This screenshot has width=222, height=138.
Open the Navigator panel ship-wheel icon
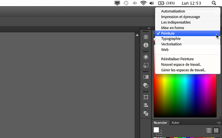(x=146, y=37)
